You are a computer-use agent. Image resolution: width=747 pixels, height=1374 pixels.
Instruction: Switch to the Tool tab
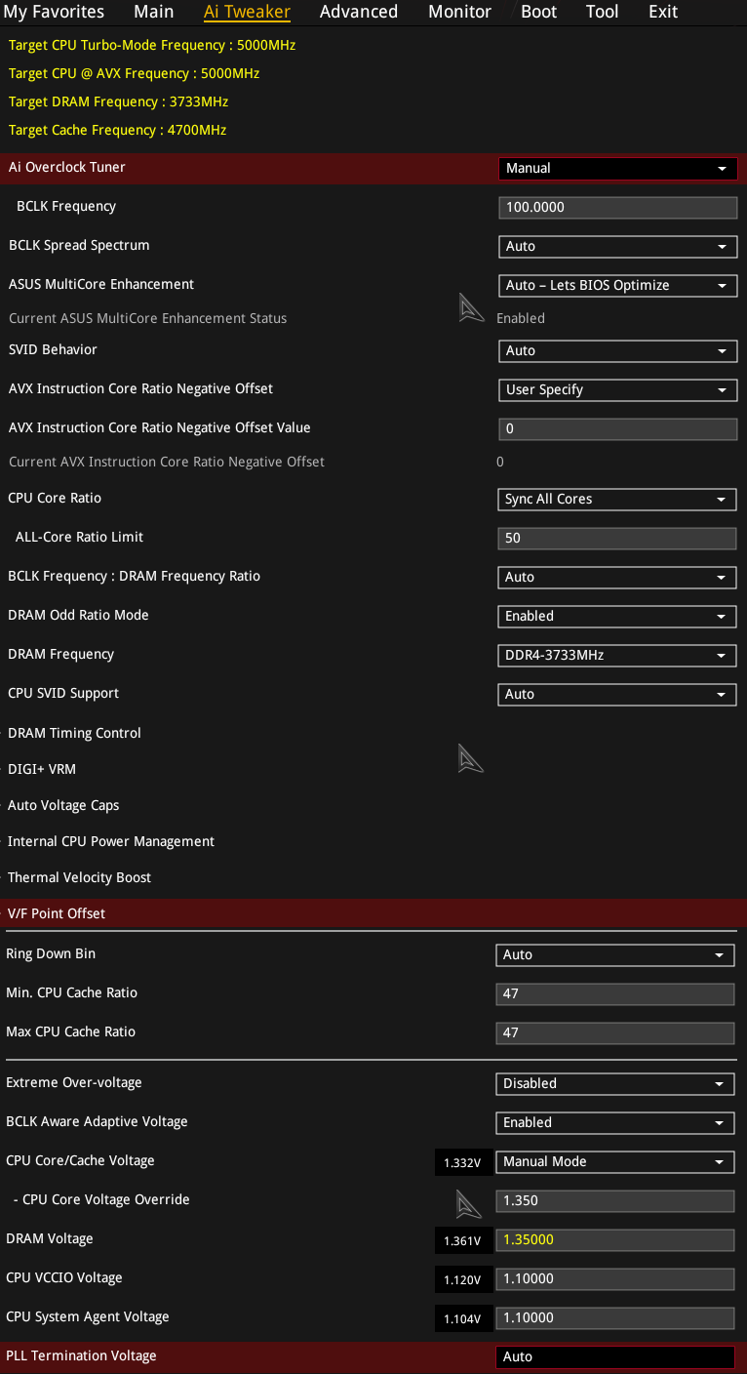tap(603, 12)
